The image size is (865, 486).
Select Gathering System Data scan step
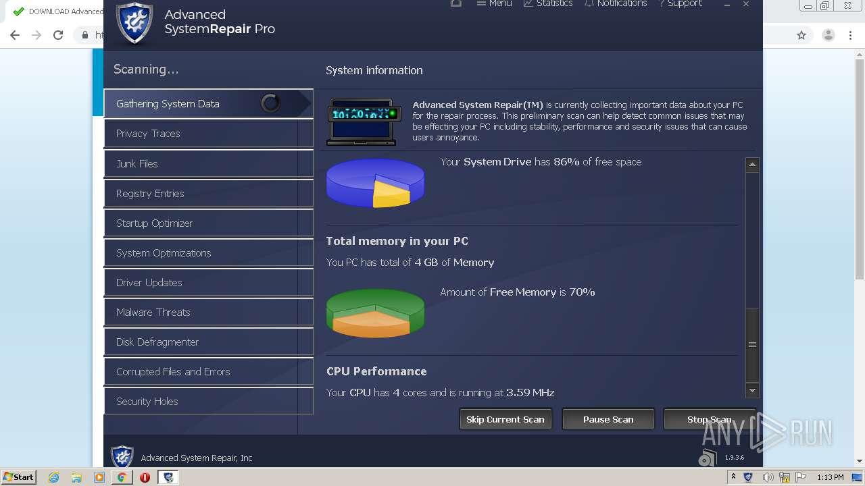(x=208, y=103)
